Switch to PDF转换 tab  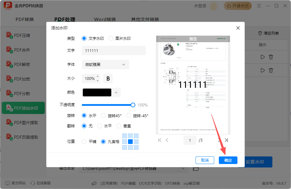pos(25,19)
